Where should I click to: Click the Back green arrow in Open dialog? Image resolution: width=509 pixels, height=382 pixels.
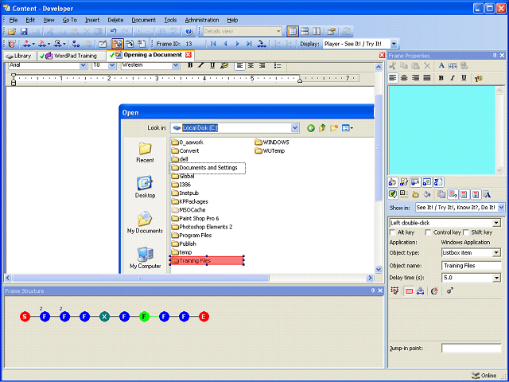point(311,128)
